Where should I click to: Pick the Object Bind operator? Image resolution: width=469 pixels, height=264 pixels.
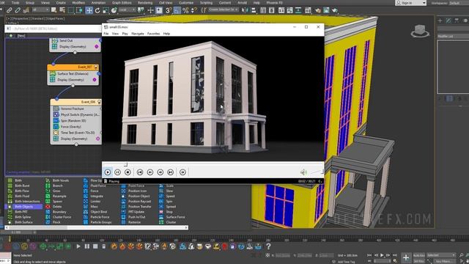[96, 212]
